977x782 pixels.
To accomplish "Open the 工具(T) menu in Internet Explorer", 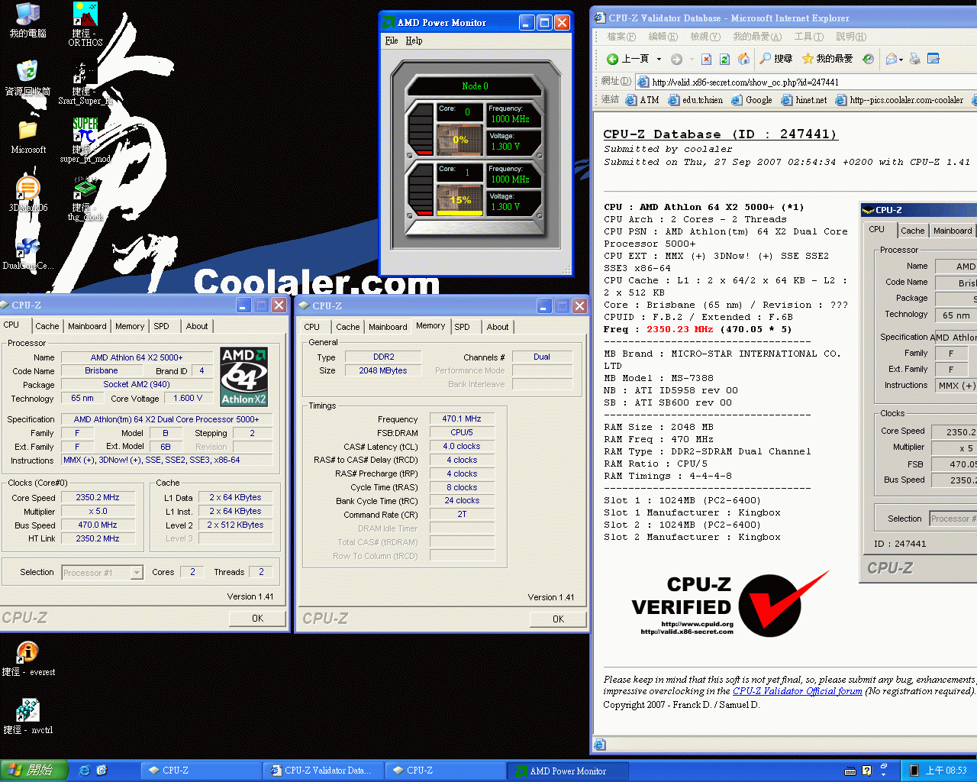I will pyautogui.click(x=808, y=37).
